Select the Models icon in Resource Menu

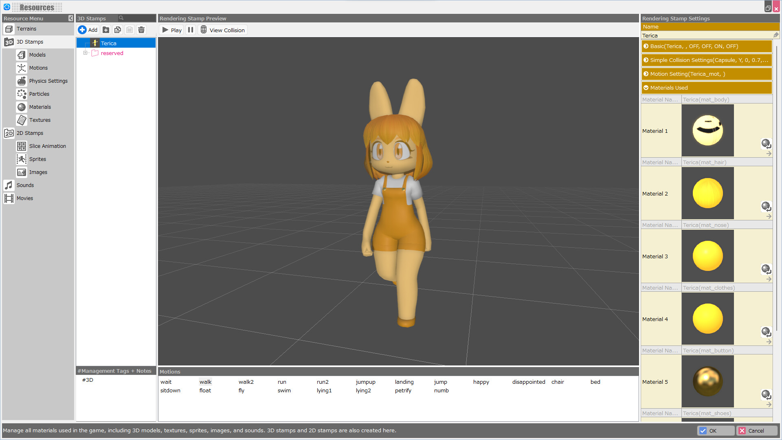(x=22, y=55)
